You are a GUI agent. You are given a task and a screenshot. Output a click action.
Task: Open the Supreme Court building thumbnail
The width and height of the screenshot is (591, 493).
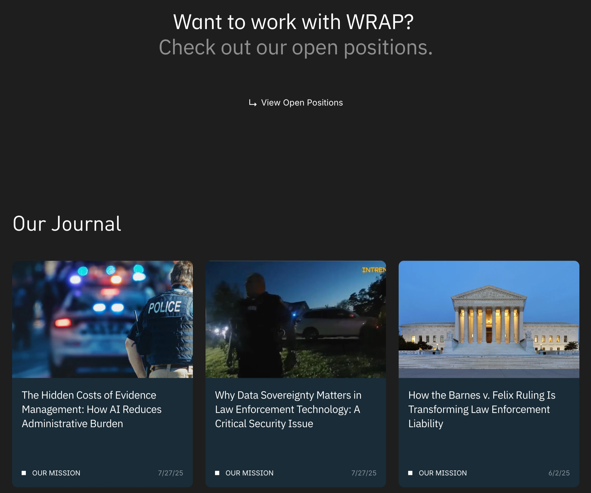(489, 319)
